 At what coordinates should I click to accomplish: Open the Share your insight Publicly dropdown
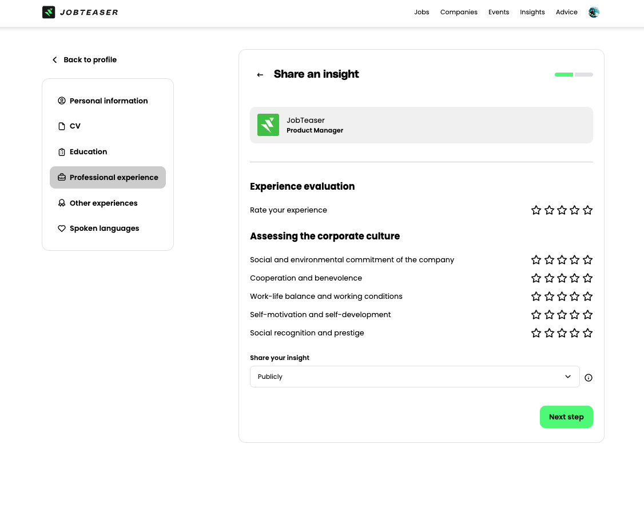pyautogui.click(x=415, y=377)
